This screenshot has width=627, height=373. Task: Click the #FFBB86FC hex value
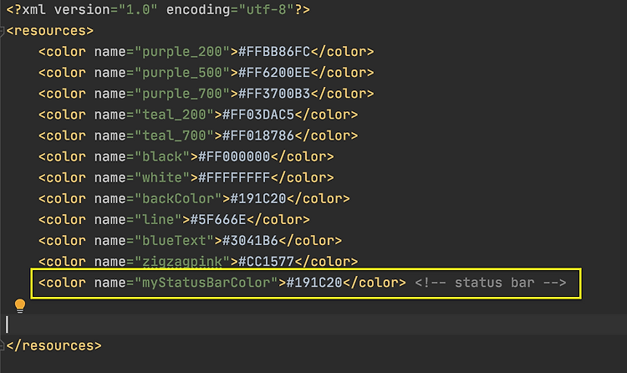[x=274, y=52]
